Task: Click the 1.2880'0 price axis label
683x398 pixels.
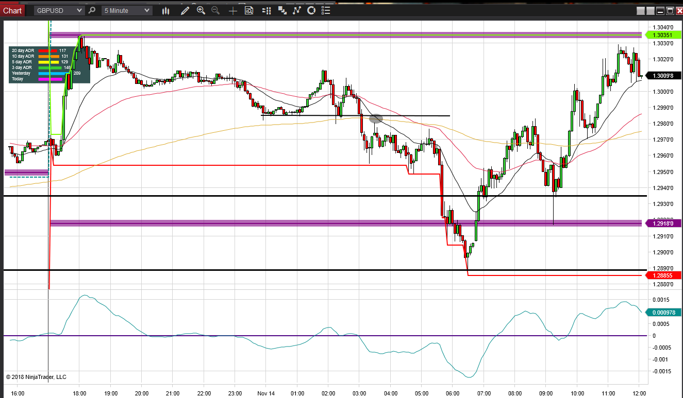Action: [663, 284]
